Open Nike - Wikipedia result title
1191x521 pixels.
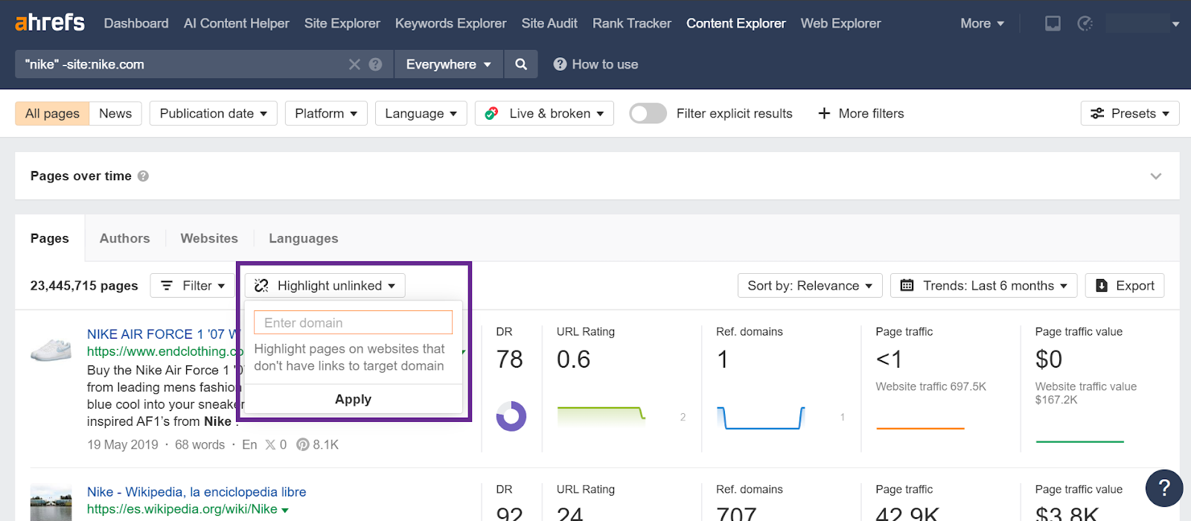point(197,492)
